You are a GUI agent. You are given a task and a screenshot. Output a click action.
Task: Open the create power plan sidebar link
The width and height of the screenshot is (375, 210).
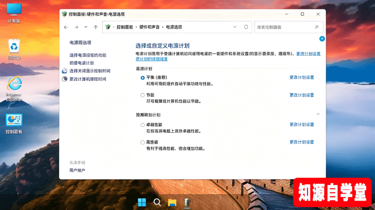82,63
